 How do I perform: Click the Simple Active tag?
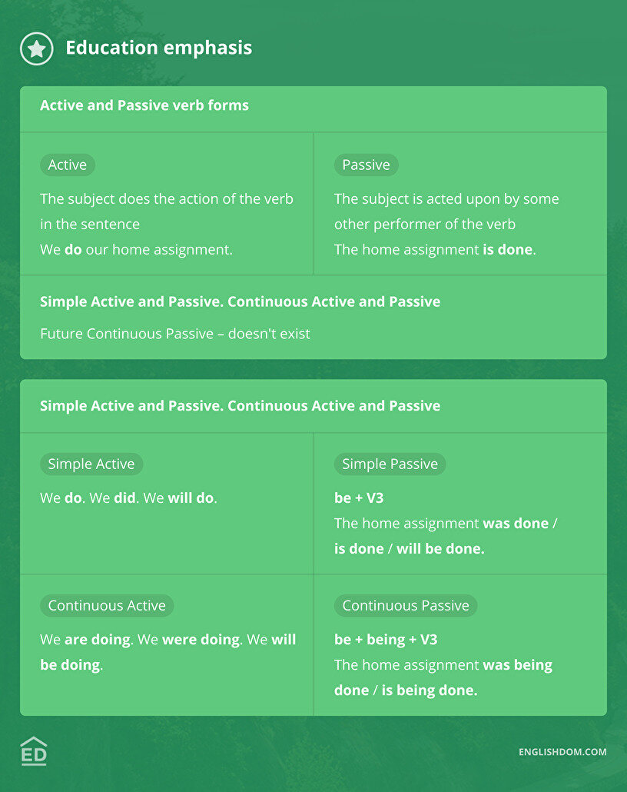[x=91, y=464]
